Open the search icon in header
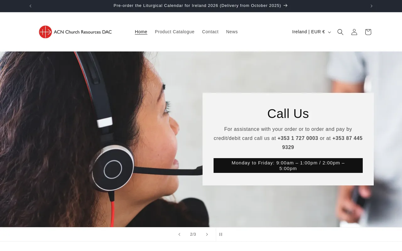This screenshot has width=402, height=251. point(340,32)
